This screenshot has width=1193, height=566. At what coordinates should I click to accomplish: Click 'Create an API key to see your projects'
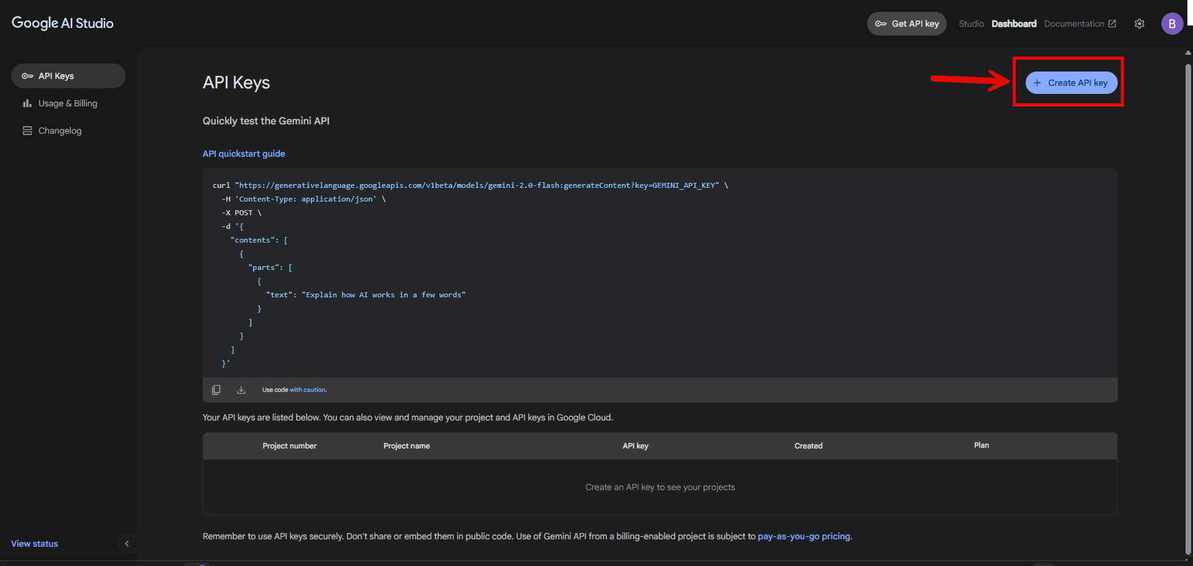tap(660, 487)
